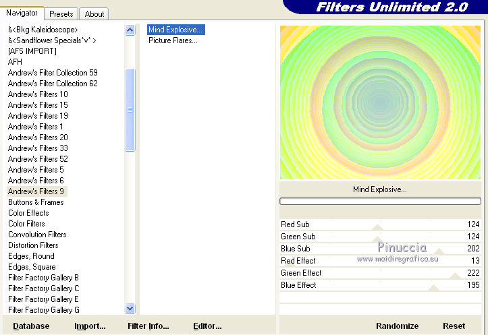
Task: Open the Editor... button
Action: click(x=207, y=326)
